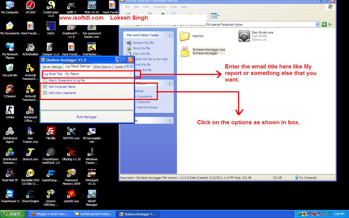Viewport: 349px width, 218px height.
Task: Open the My Documents desktop icon
Action: click(10, 28)
